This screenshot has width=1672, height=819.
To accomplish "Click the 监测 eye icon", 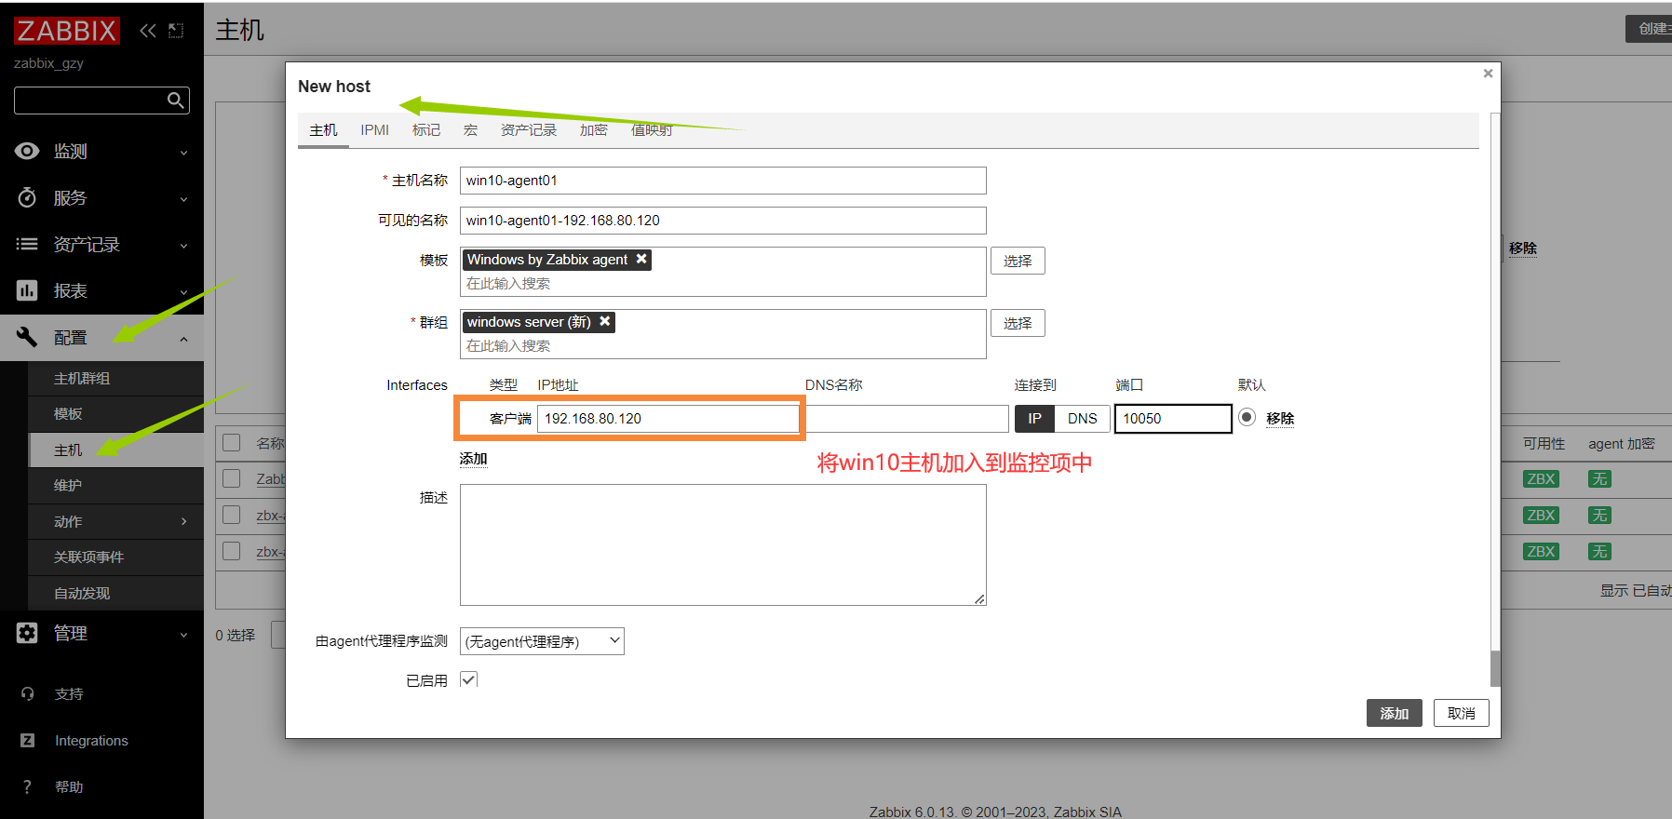I will [x=27, y=151].
